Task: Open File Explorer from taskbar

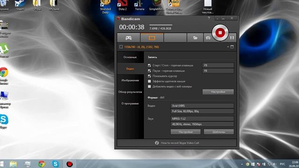Action: click(x=14, y=164)
